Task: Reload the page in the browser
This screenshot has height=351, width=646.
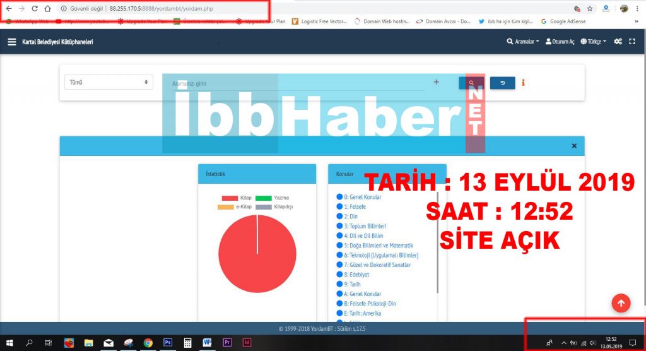Action: 35,8
